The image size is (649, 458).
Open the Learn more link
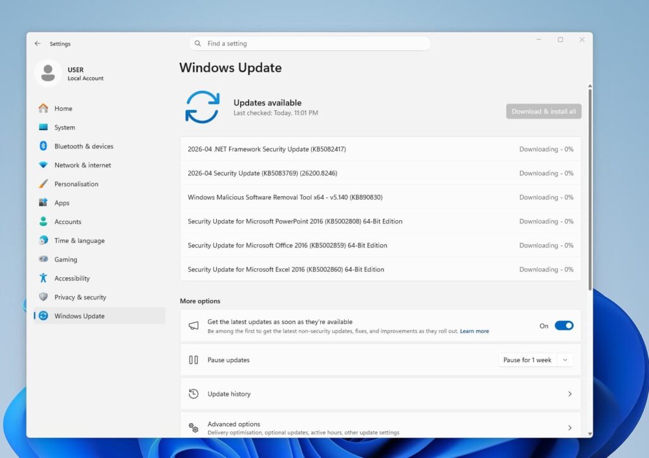(x=474, y=330)
